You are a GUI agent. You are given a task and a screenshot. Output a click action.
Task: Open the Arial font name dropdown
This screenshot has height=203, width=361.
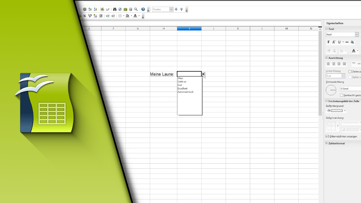[x=357, y=34]
